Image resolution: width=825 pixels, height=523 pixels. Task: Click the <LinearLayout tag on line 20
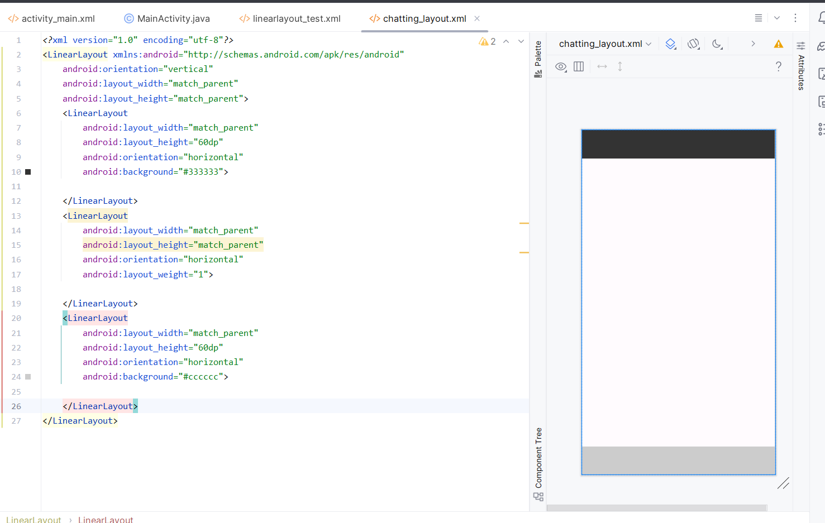coord(96,318)
